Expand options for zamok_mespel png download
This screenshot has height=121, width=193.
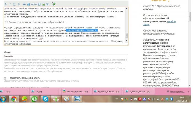click(90, 91)
